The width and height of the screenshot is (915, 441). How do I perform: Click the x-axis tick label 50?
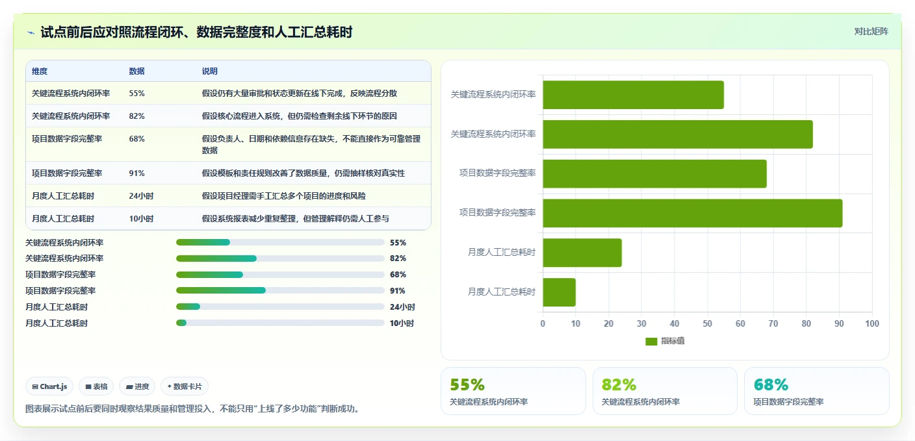point(707,323)
